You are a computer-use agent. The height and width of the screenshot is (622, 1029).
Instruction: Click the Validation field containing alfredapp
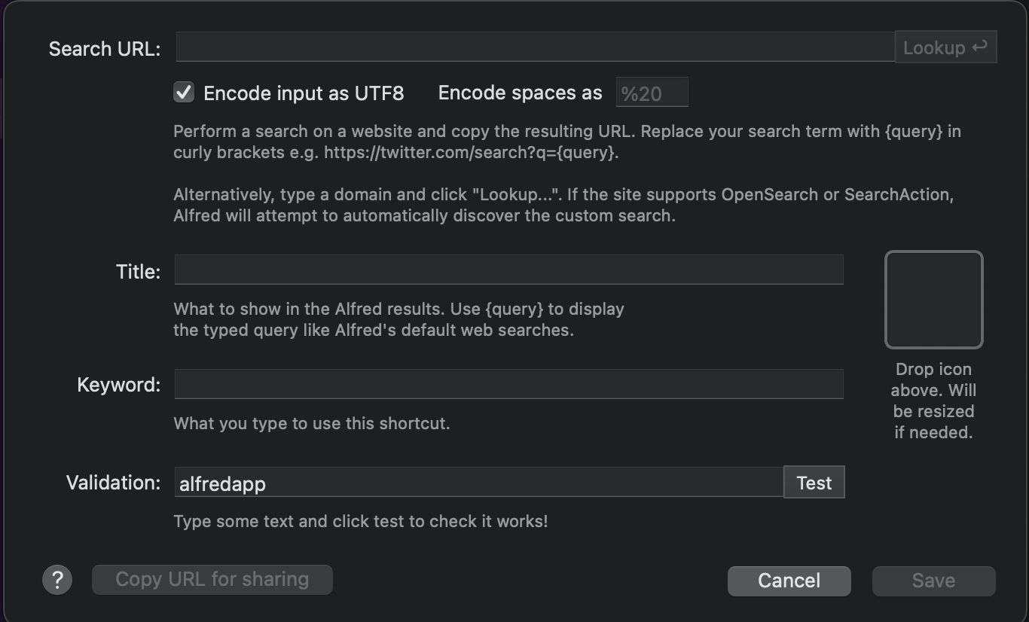click(479, 482)
